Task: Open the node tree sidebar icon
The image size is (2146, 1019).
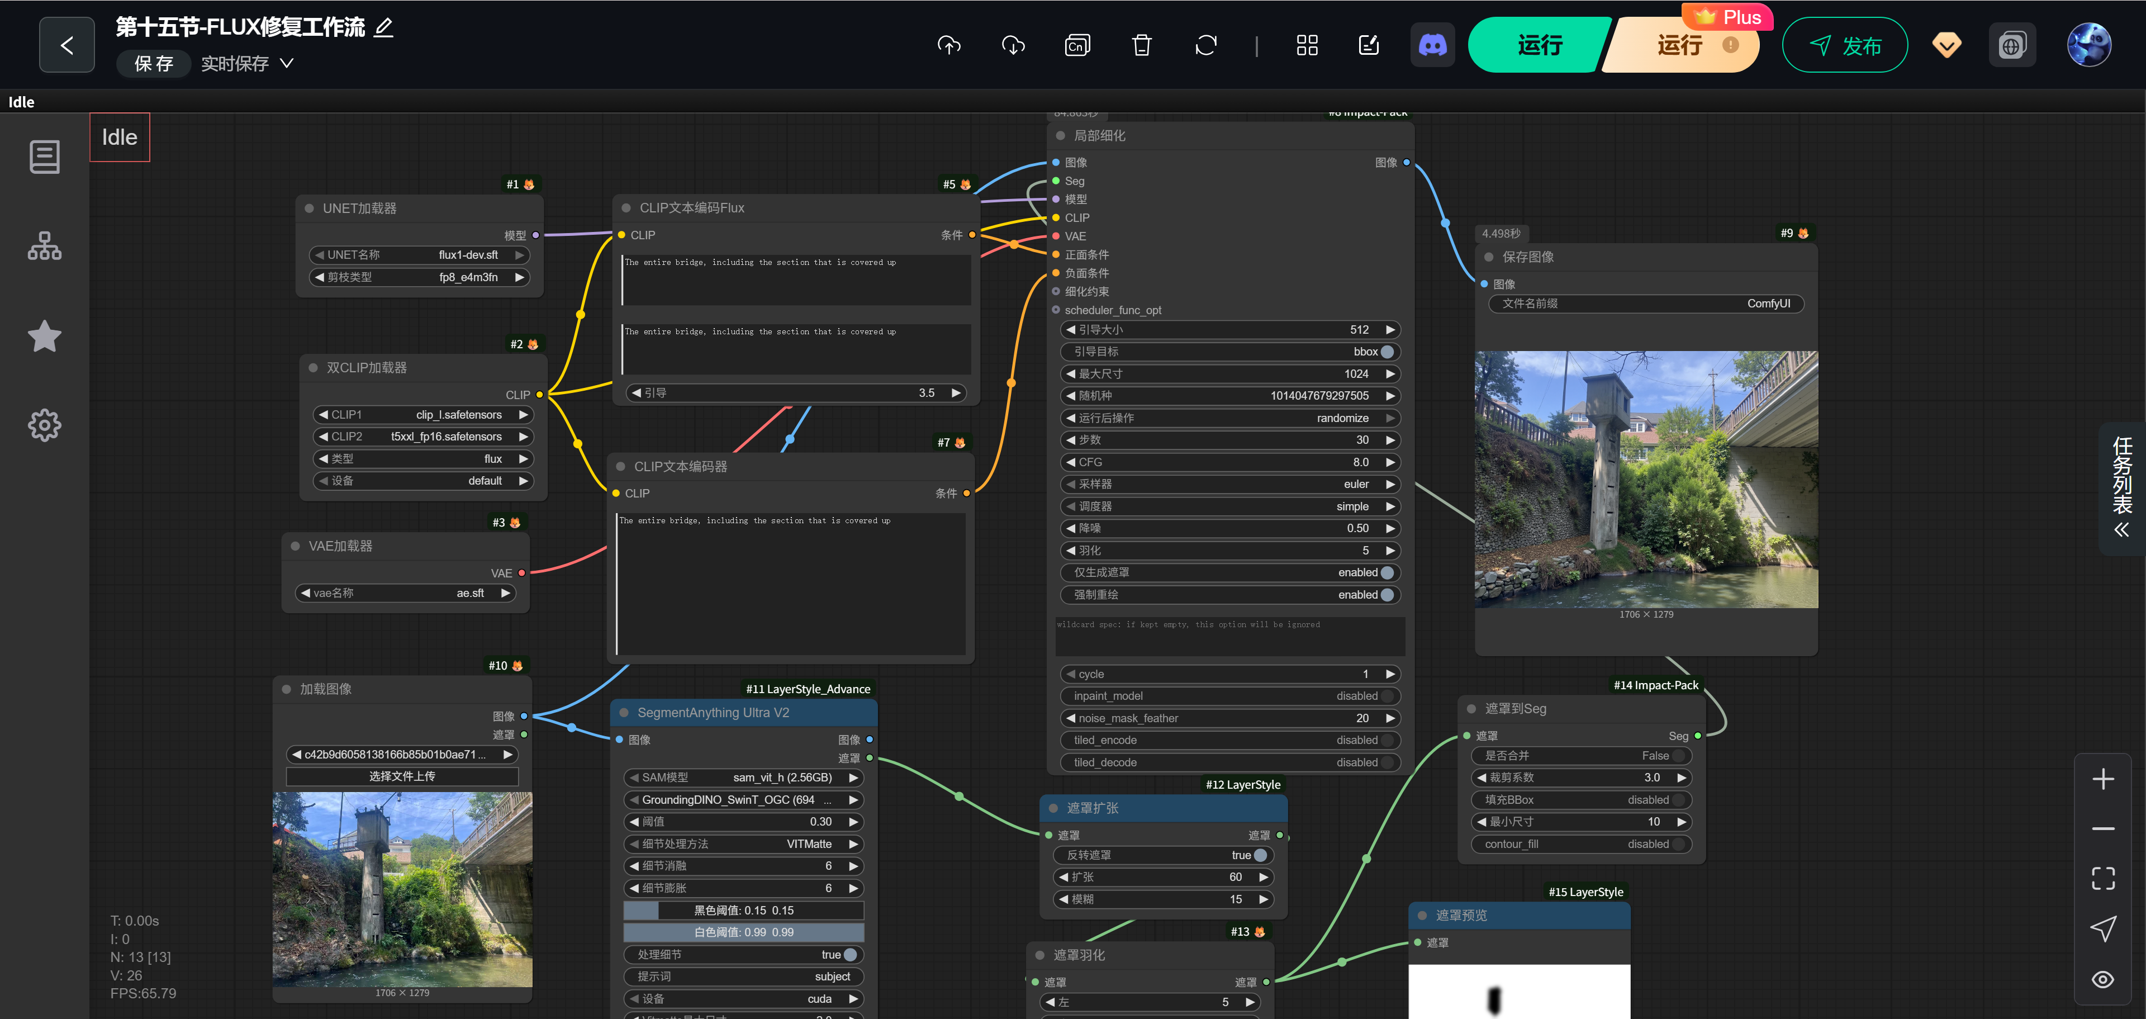Action: tap(44, 246)
